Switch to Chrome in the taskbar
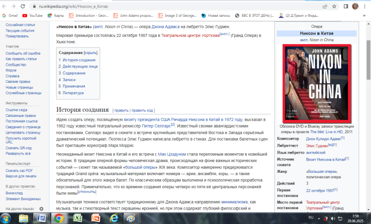This screenshot has width=371, height=224. click(59, 218)
